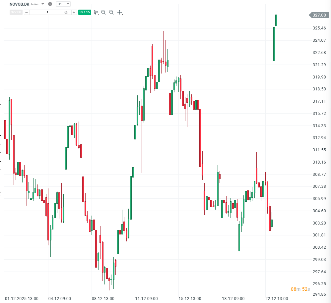This screenshot has height=303, width=331.
Task: Zoom in the chart
Action: (111, 12)
